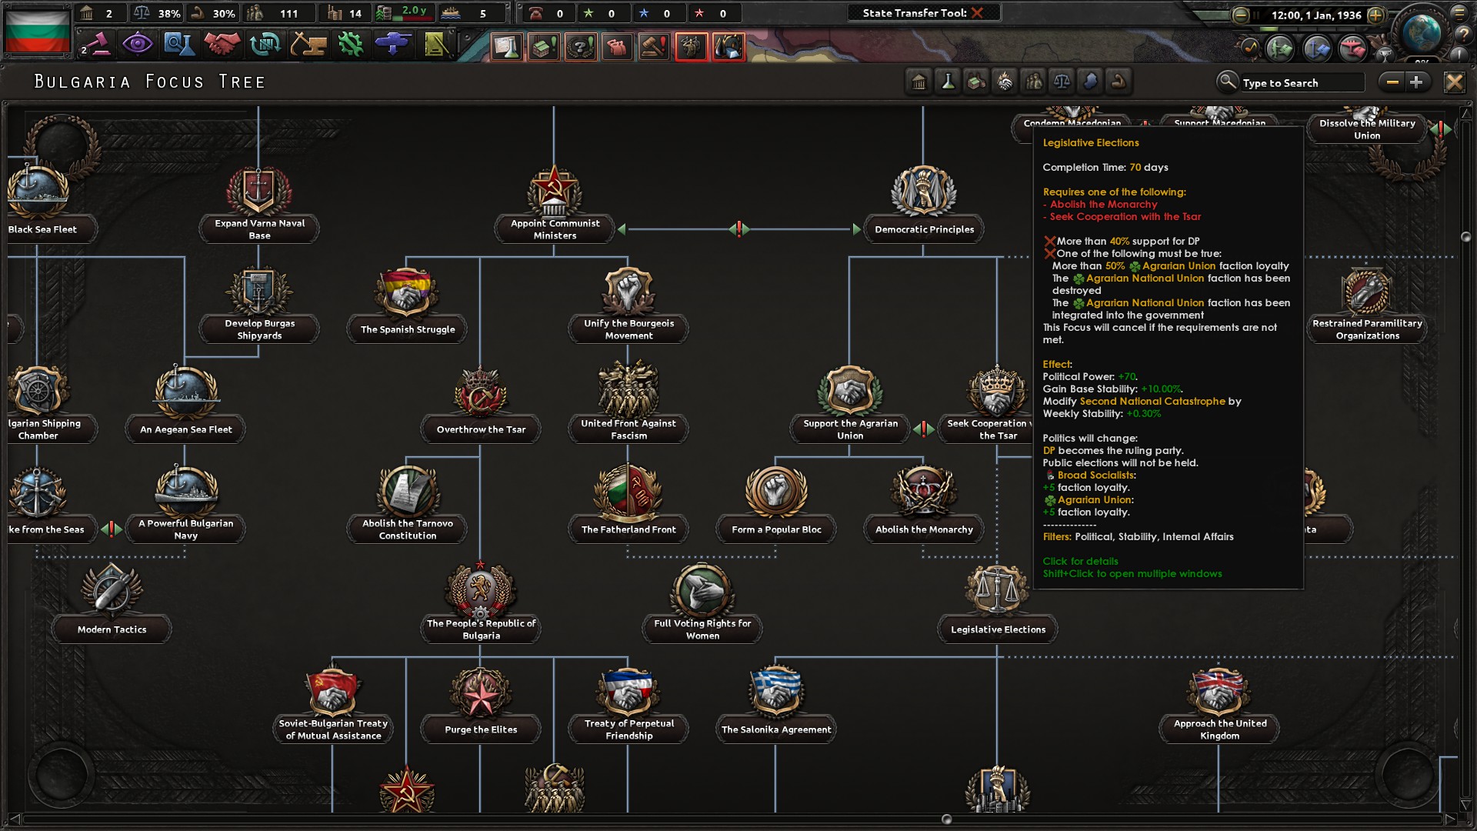Open the Trade containers tab

[x=265, y=44]
